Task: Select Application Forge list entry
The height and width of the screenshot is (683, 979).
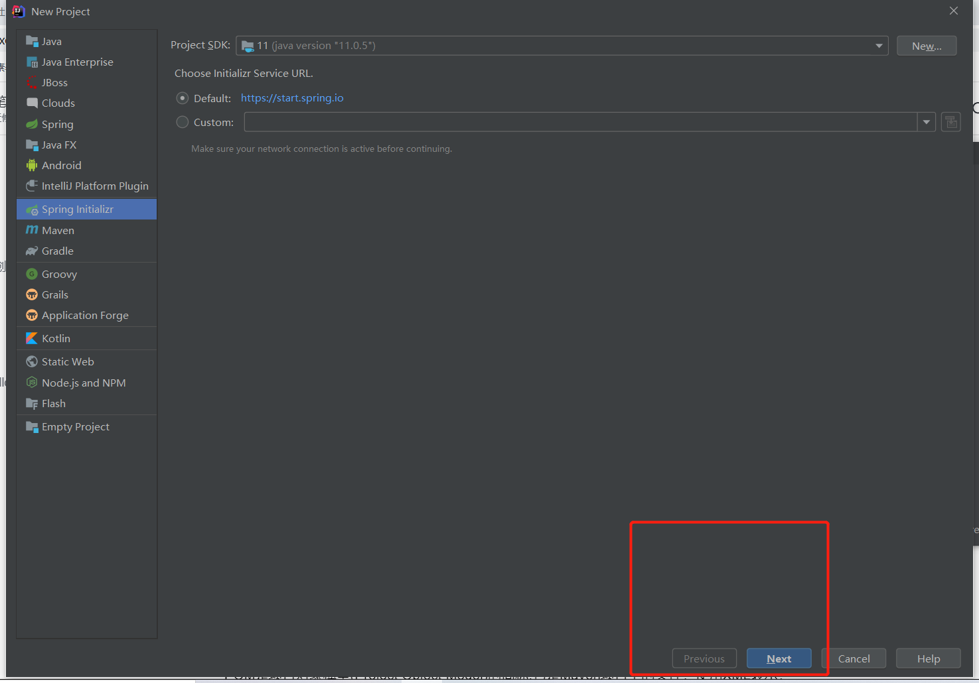Action: tap(86, 315)
